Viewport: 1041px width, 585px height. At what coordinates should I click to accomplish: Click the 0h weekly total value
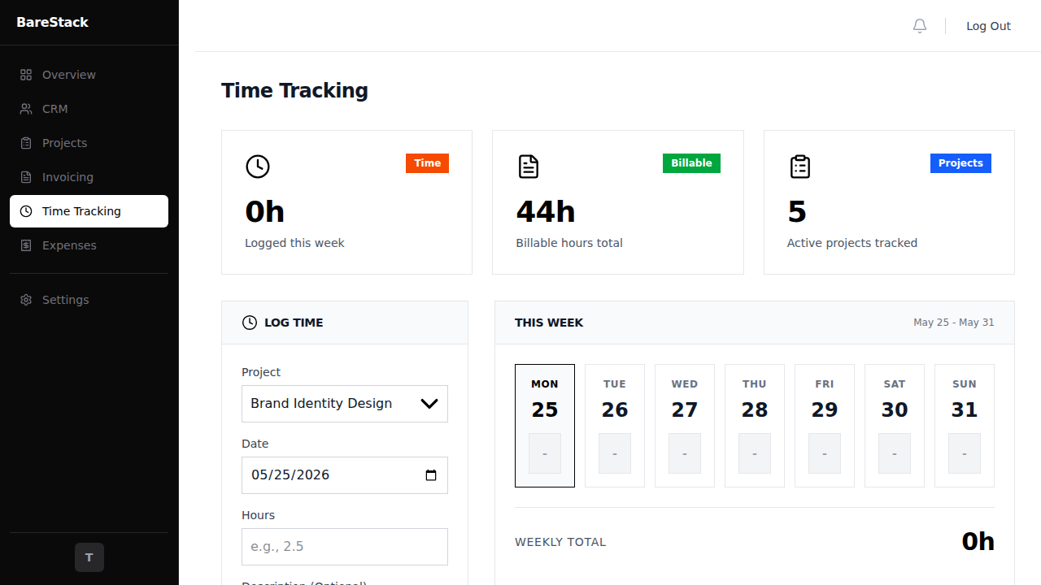coord(978,542)
